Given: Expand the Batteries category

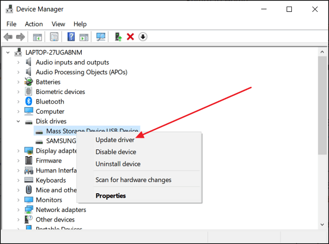Looking at the screenshot, I should point(18,82).
